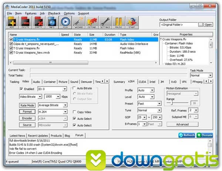Expand the Task Mode Normal dropdown
Image resolution: width=222 pixels, height=171 pixels.
coord(201,75)
